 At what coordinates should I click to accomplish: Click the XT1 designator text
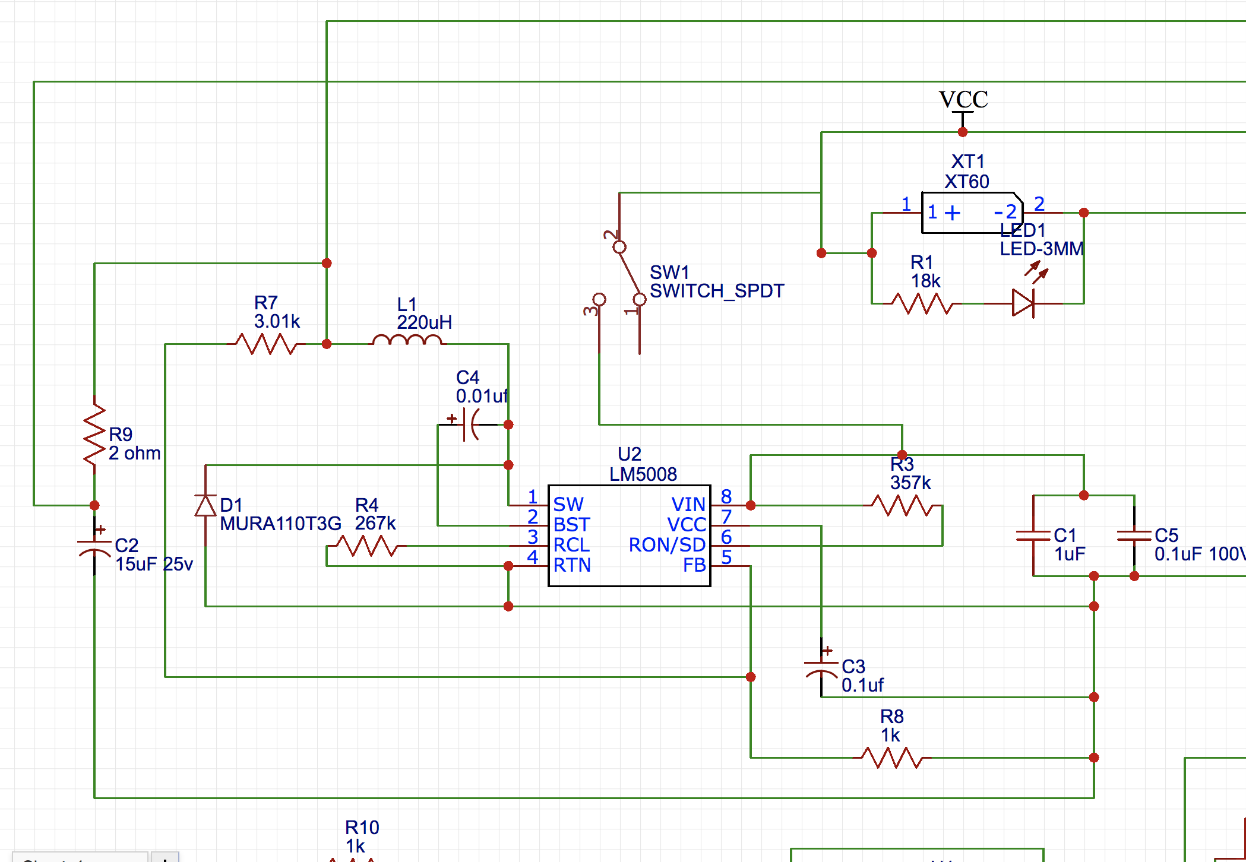tap(968, 161)
